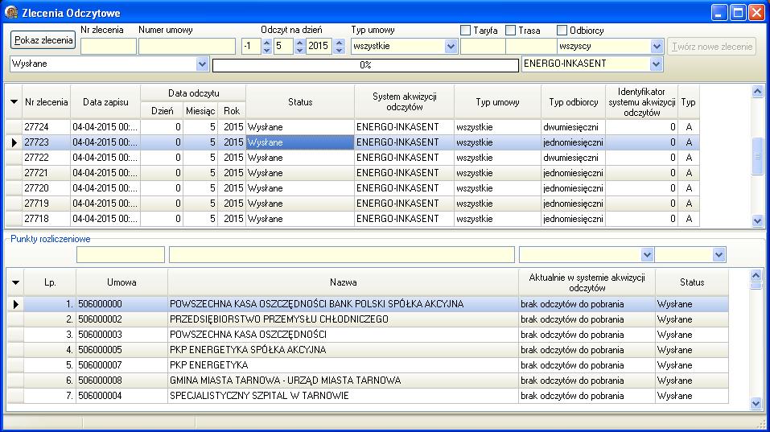Click the Zlecenia Odczytowe title bar app icon

11,12
